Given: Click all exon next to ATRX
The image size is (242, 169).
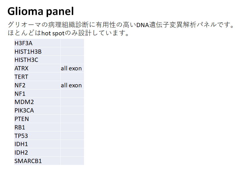Looking at the screenshot, I should coord(71,68).
